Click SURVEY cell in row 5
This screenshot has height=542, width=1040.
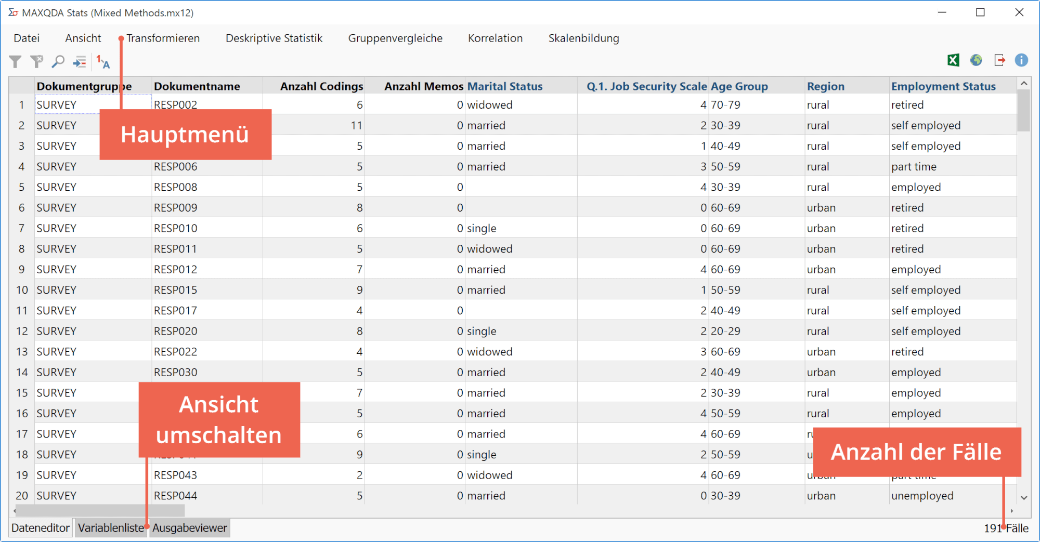(93, 187)
